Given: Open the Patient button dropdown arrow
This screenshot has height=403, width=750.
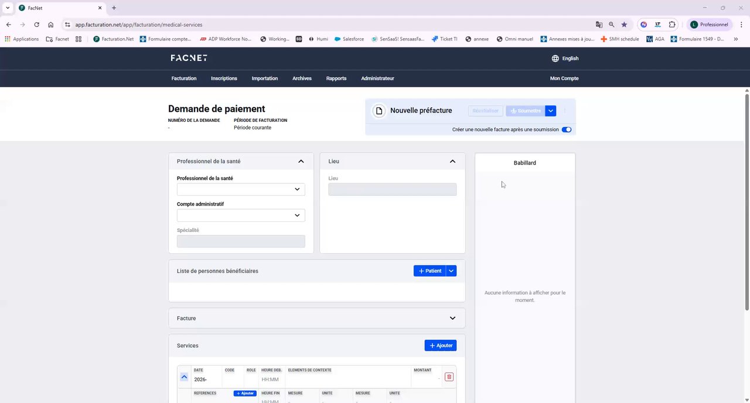Looking at the screenshot, I should coord(451,271).
